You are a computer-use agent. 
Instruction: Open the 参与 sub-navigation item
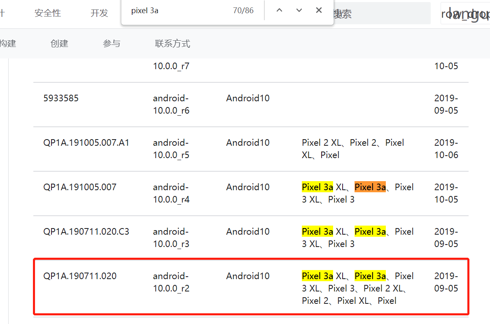point(112,43)
